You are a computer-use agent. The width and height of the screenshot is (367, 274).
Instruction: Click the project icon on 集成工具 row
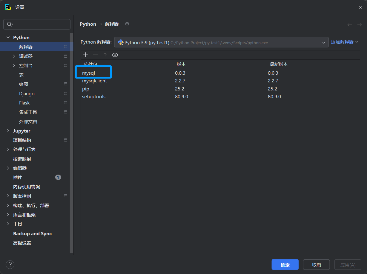pos(65,112)
